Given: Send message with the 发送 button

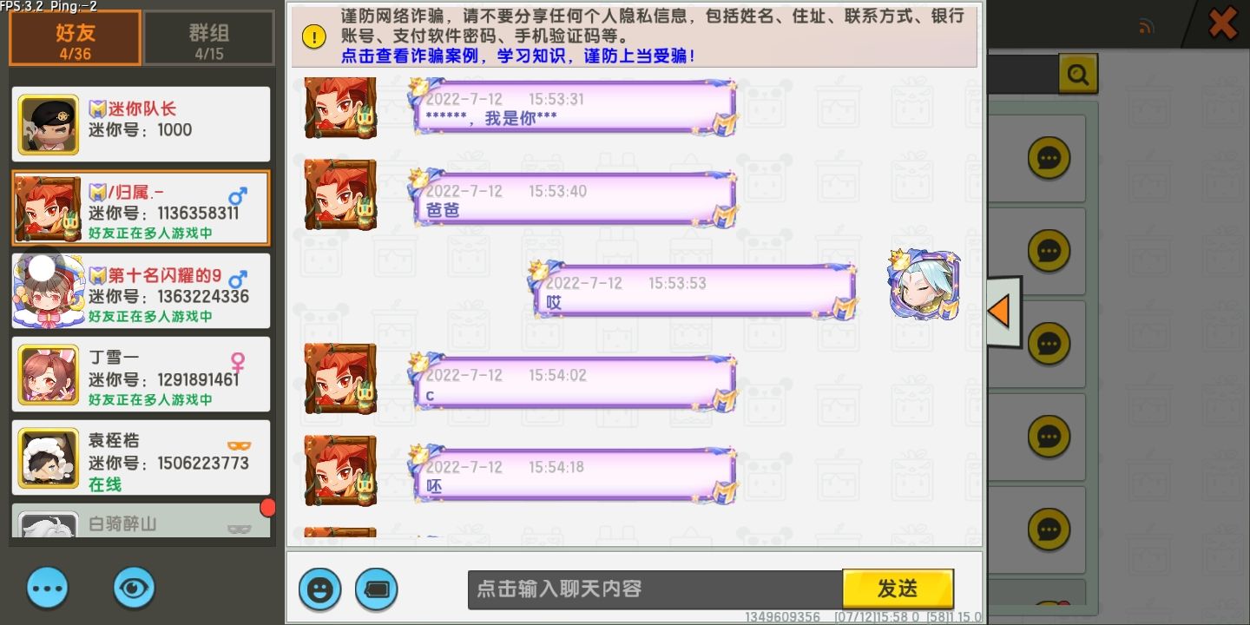Looking at the screenshot, I should click(x=898, y=589).
